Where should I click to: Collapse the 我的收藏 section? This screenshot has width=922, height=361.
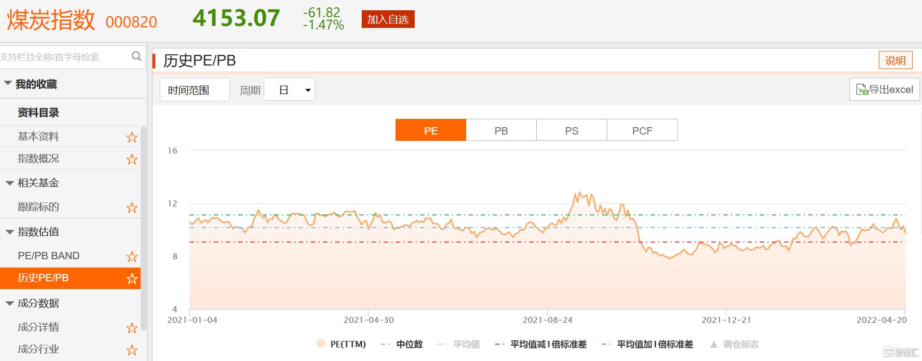click(x=8, y=84)
